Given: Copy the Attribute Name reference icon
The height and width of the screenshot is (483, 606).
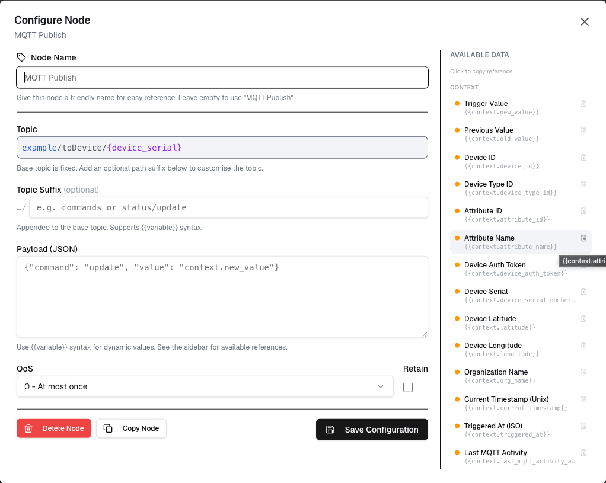Looking at the screenshot, I should coord(583,238).
